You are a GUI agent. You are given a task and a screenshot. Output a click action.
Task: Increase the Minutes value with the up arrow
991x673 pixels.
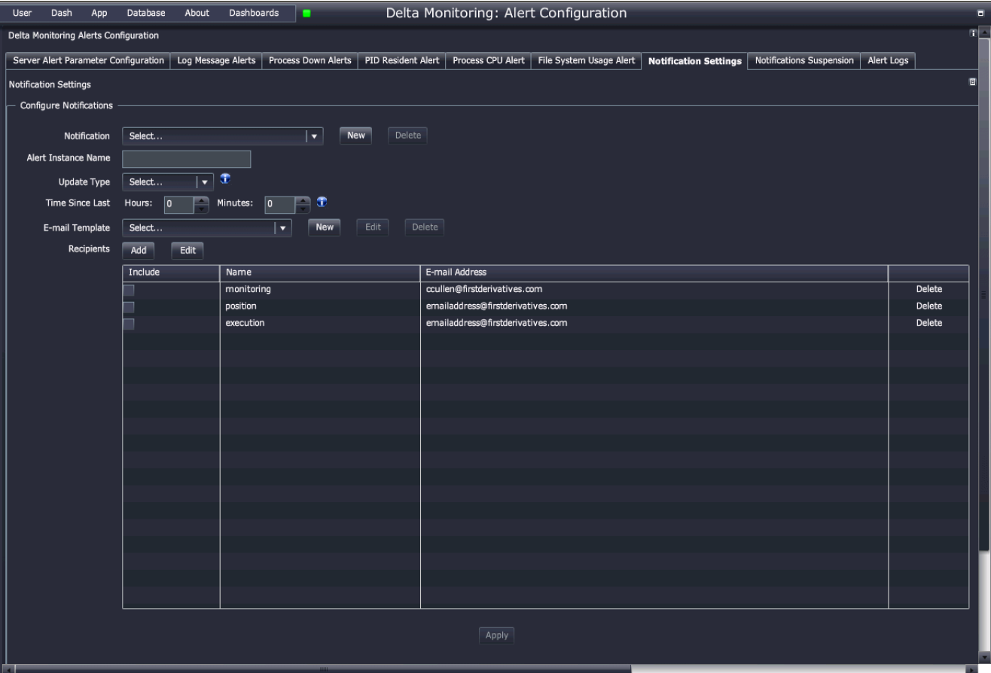click(x=302, y=199)
